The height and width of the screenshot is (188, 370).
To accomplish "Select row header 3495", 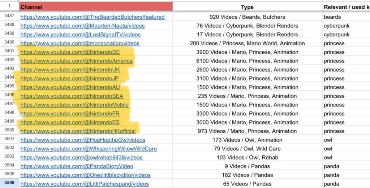I will pos(9,86).
